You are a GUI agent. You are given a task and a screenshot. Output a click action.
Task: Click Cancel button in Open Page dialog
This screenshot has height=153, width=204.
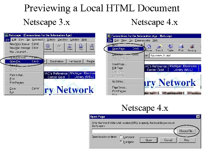point(168,140)
